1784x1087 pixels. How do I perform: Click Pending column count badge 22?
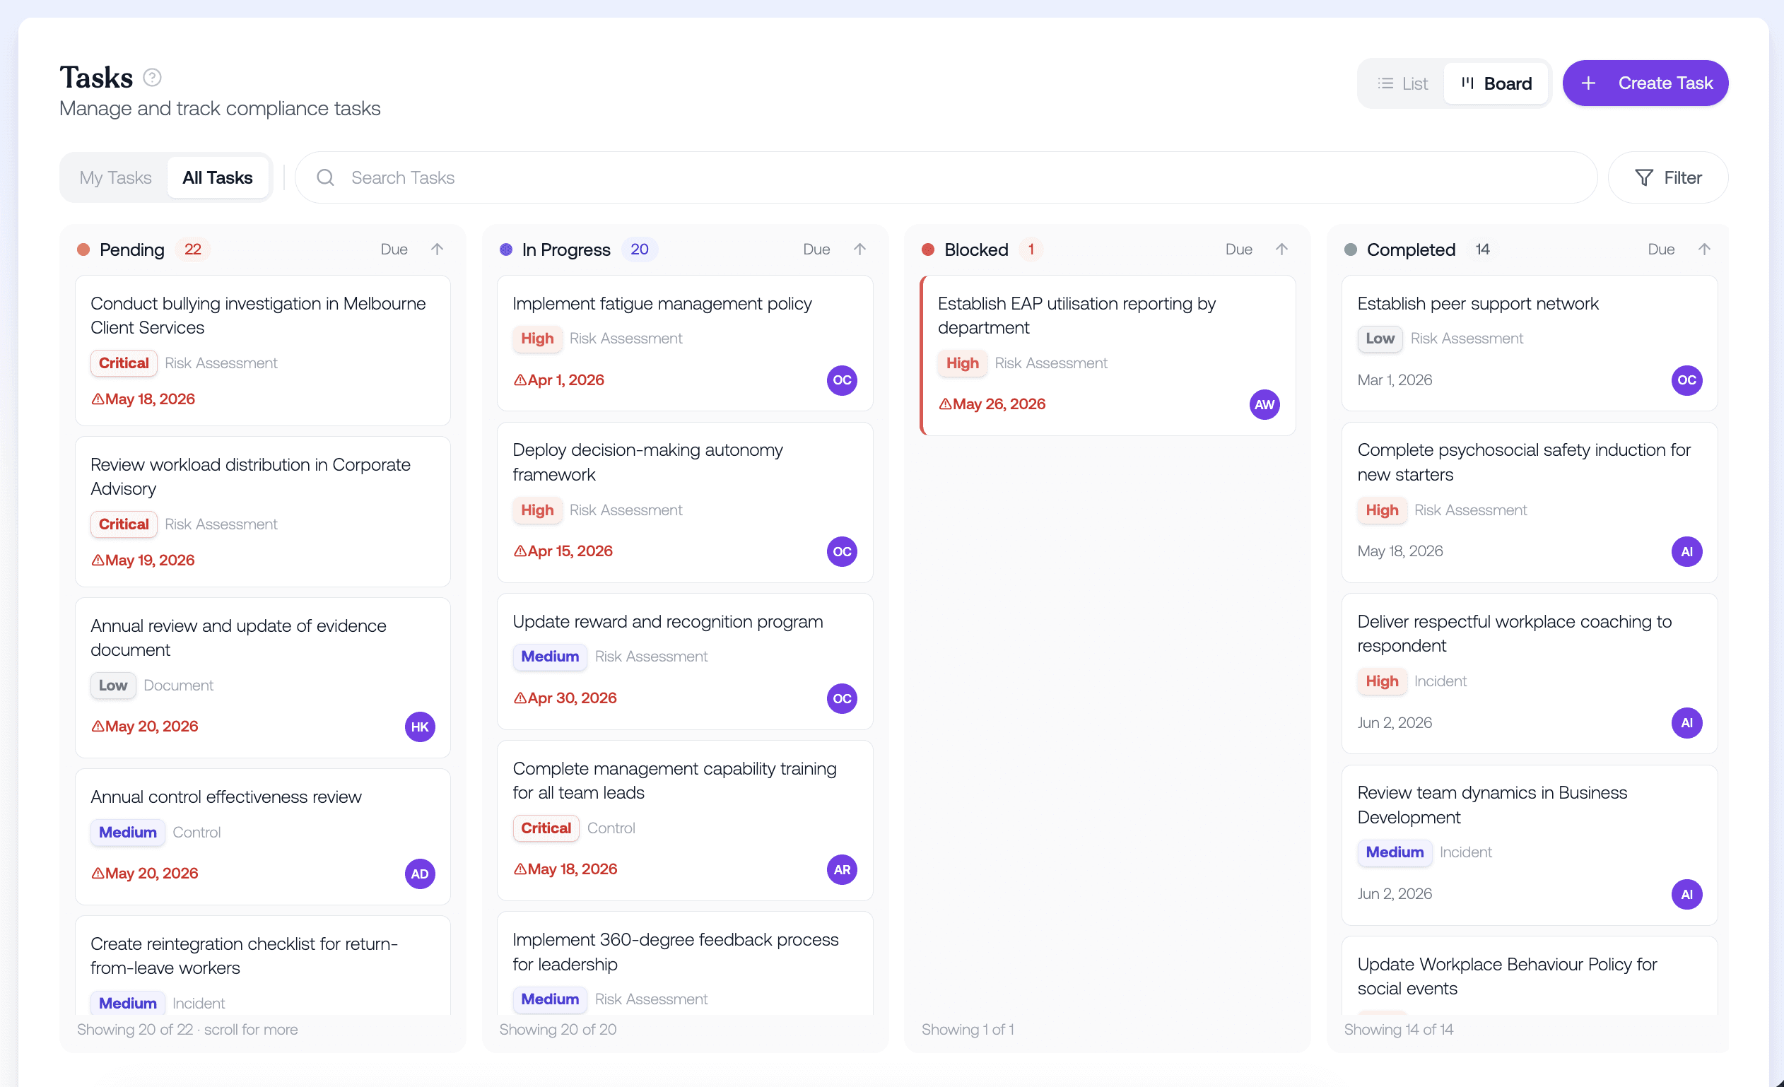(x=192, y=249)
